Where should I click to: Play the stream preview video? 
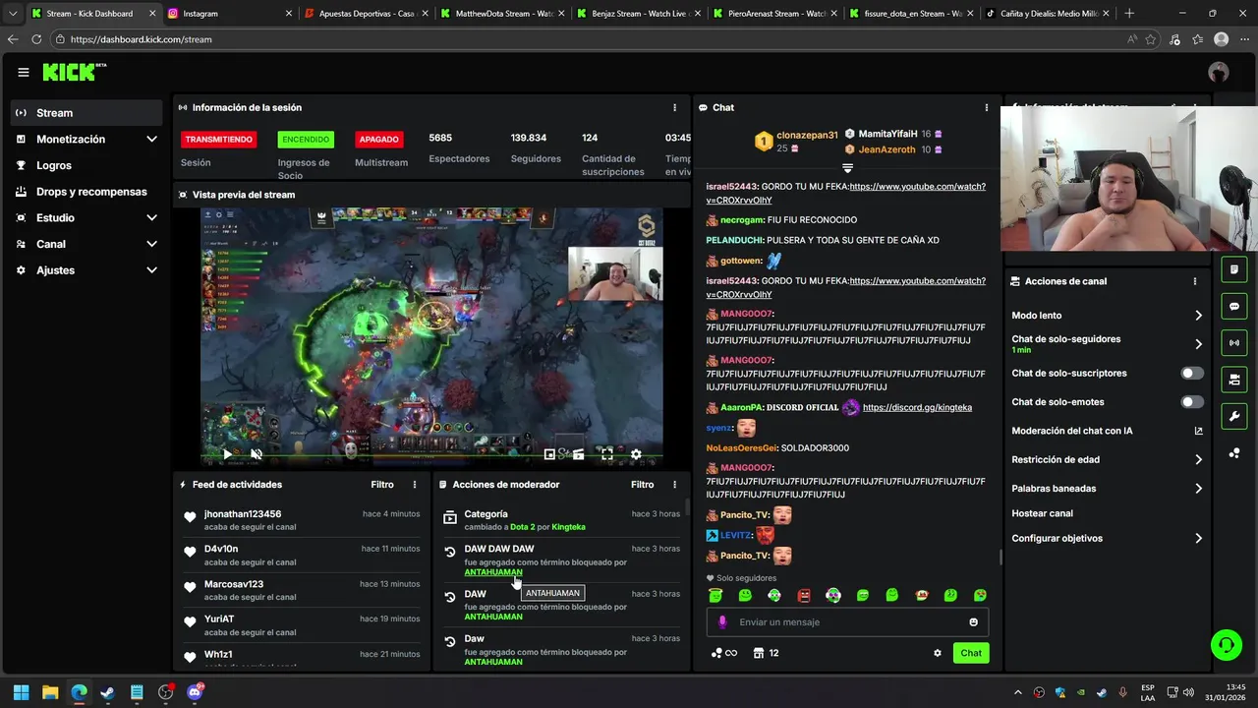point(227,454)
